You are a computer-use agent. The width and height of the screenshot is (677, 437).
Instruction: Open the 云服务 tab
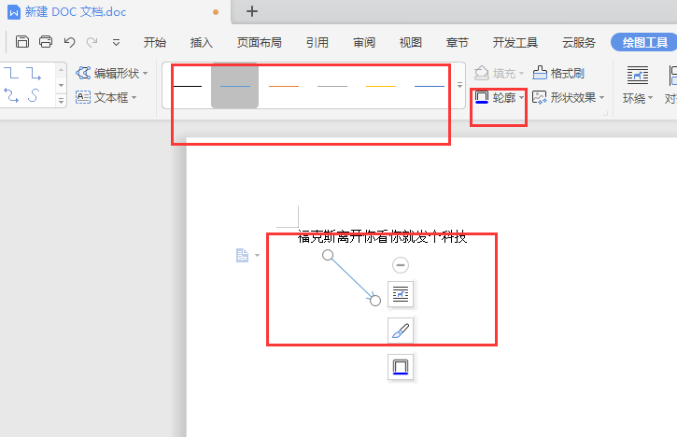point(579,42)
